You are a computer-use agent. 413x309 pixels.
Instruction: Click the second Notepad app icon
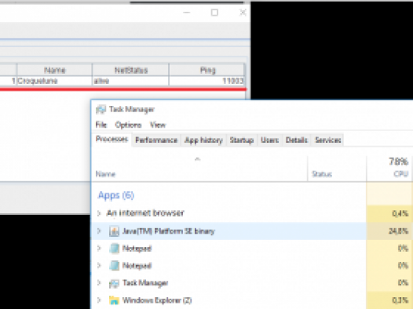[x=114, y=266]
